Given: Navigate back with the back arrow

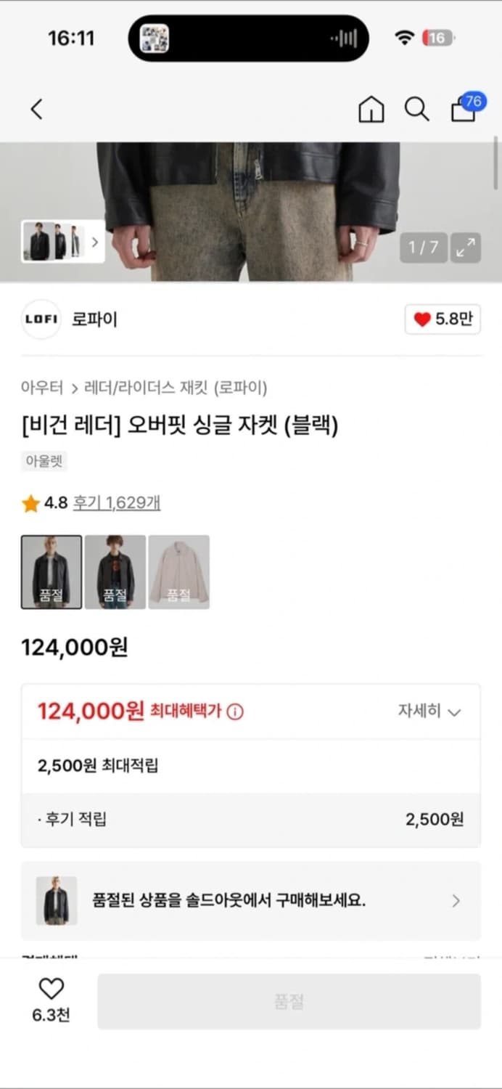Looking at the screenshot, I should (x=36, y=108).
